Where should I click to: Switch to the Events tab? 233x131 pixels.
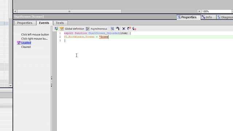[x=44, y=23]
